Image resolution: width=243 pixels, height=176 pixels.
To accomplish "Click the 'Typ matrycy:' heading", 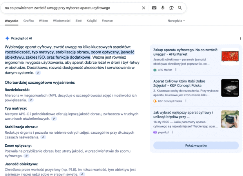I will (x=16, y=108).
